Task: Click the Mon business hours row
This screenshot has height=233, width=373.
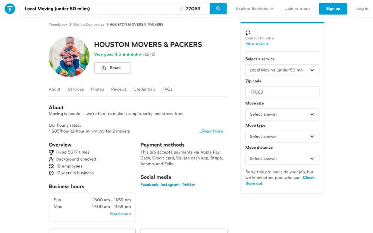Action: (x=92, y=207)
